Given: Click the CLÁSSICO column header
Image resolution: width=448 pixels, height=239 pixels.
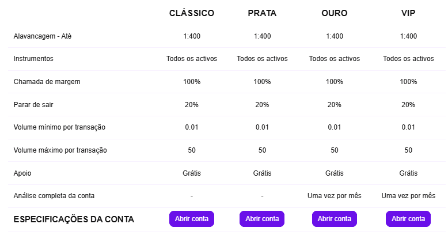Looking at the screenshot, I should pyautogui.click(x=192, y=13).
